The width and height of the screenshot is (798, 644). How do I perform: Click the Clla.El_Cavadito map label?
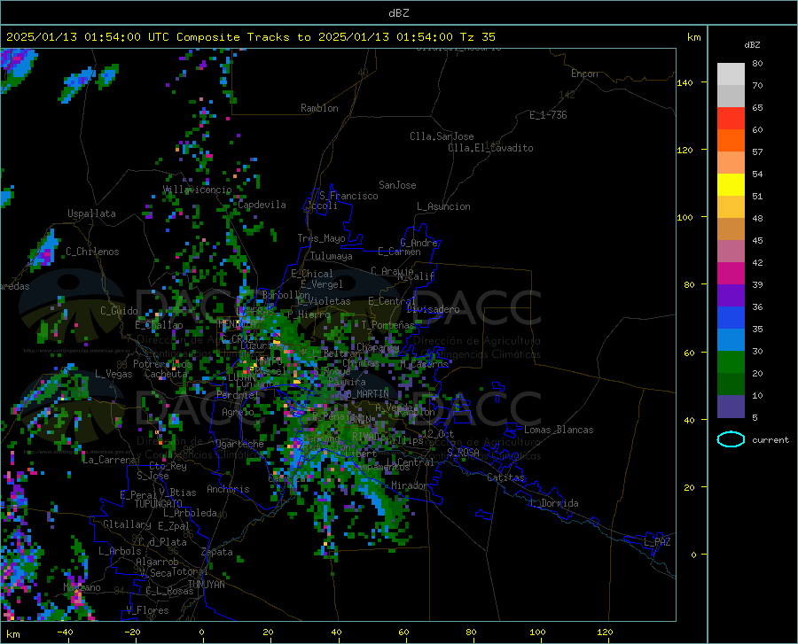click(x=490, y=148)
